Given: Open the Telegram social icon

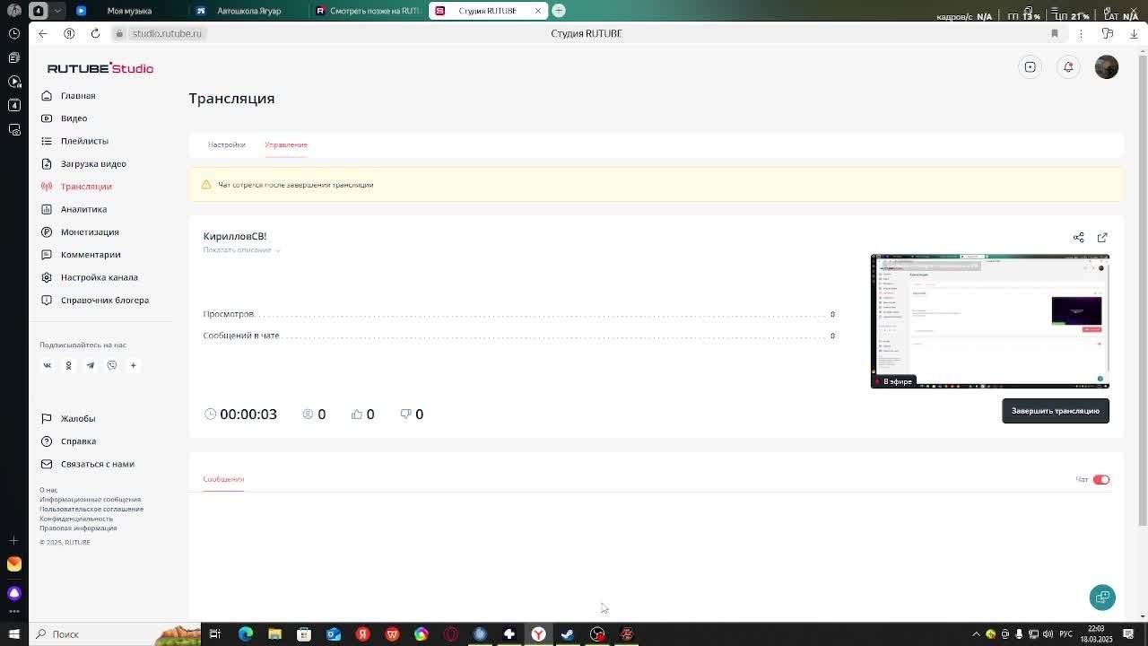Looking at the screenshot, I should (90, 365).
